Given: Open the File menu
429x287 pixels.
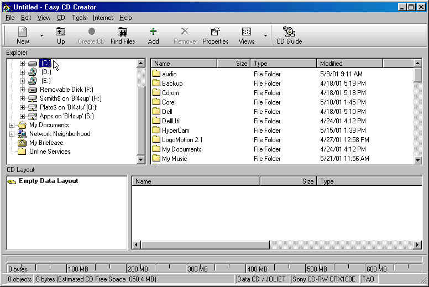Looking at the screenshot, I should 10,18.
